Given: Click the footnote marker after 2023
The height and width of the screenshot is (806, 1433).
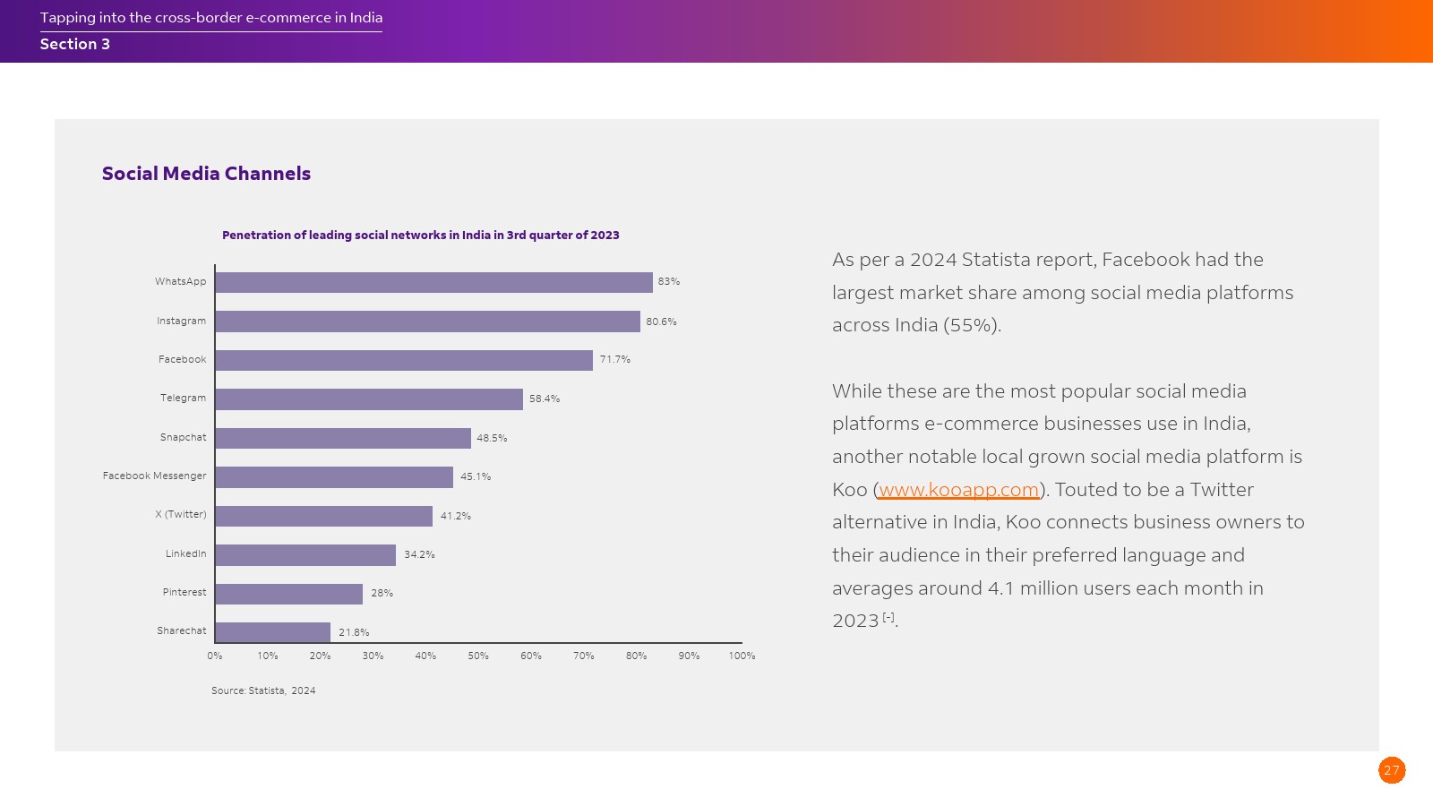Looking at the screenshot, I should pos(888,617).
